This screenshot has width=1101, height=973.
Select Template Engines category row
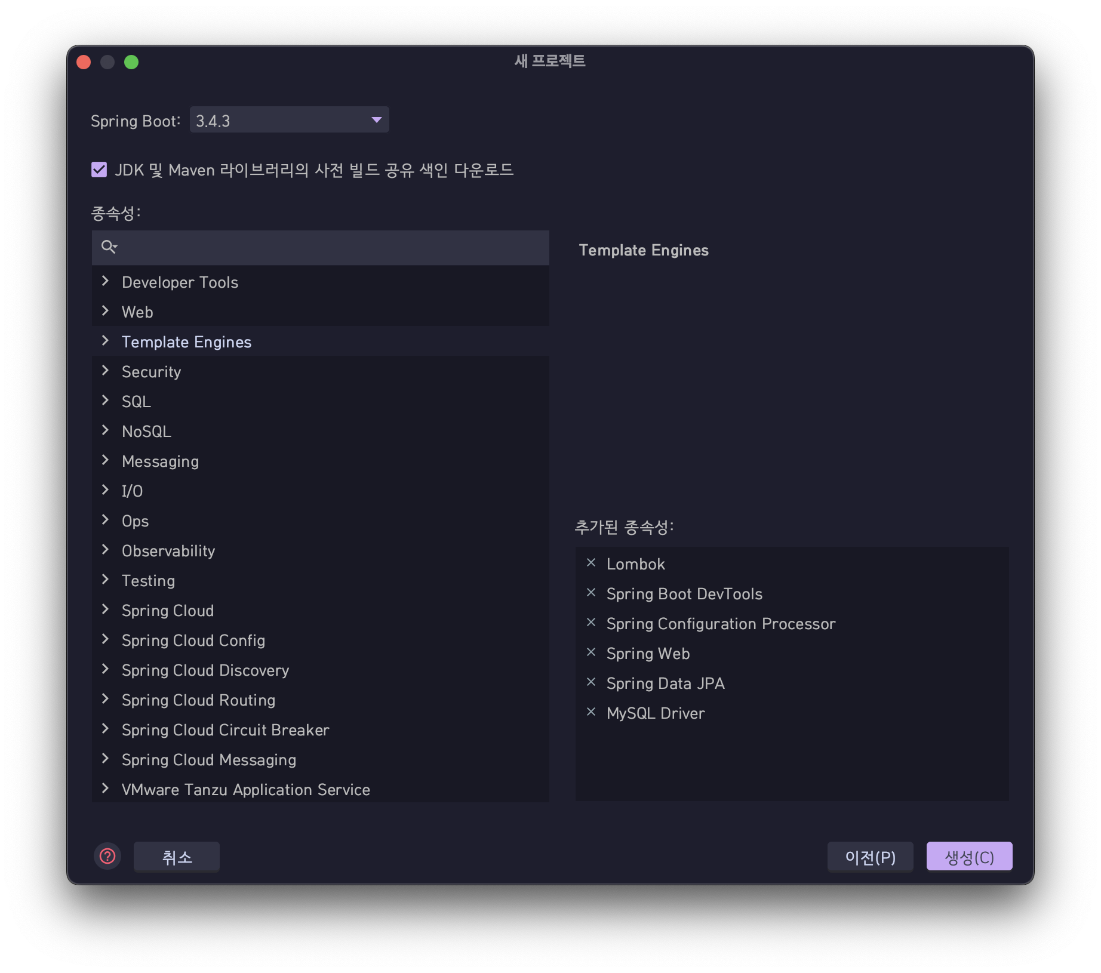tap(321, 341)
